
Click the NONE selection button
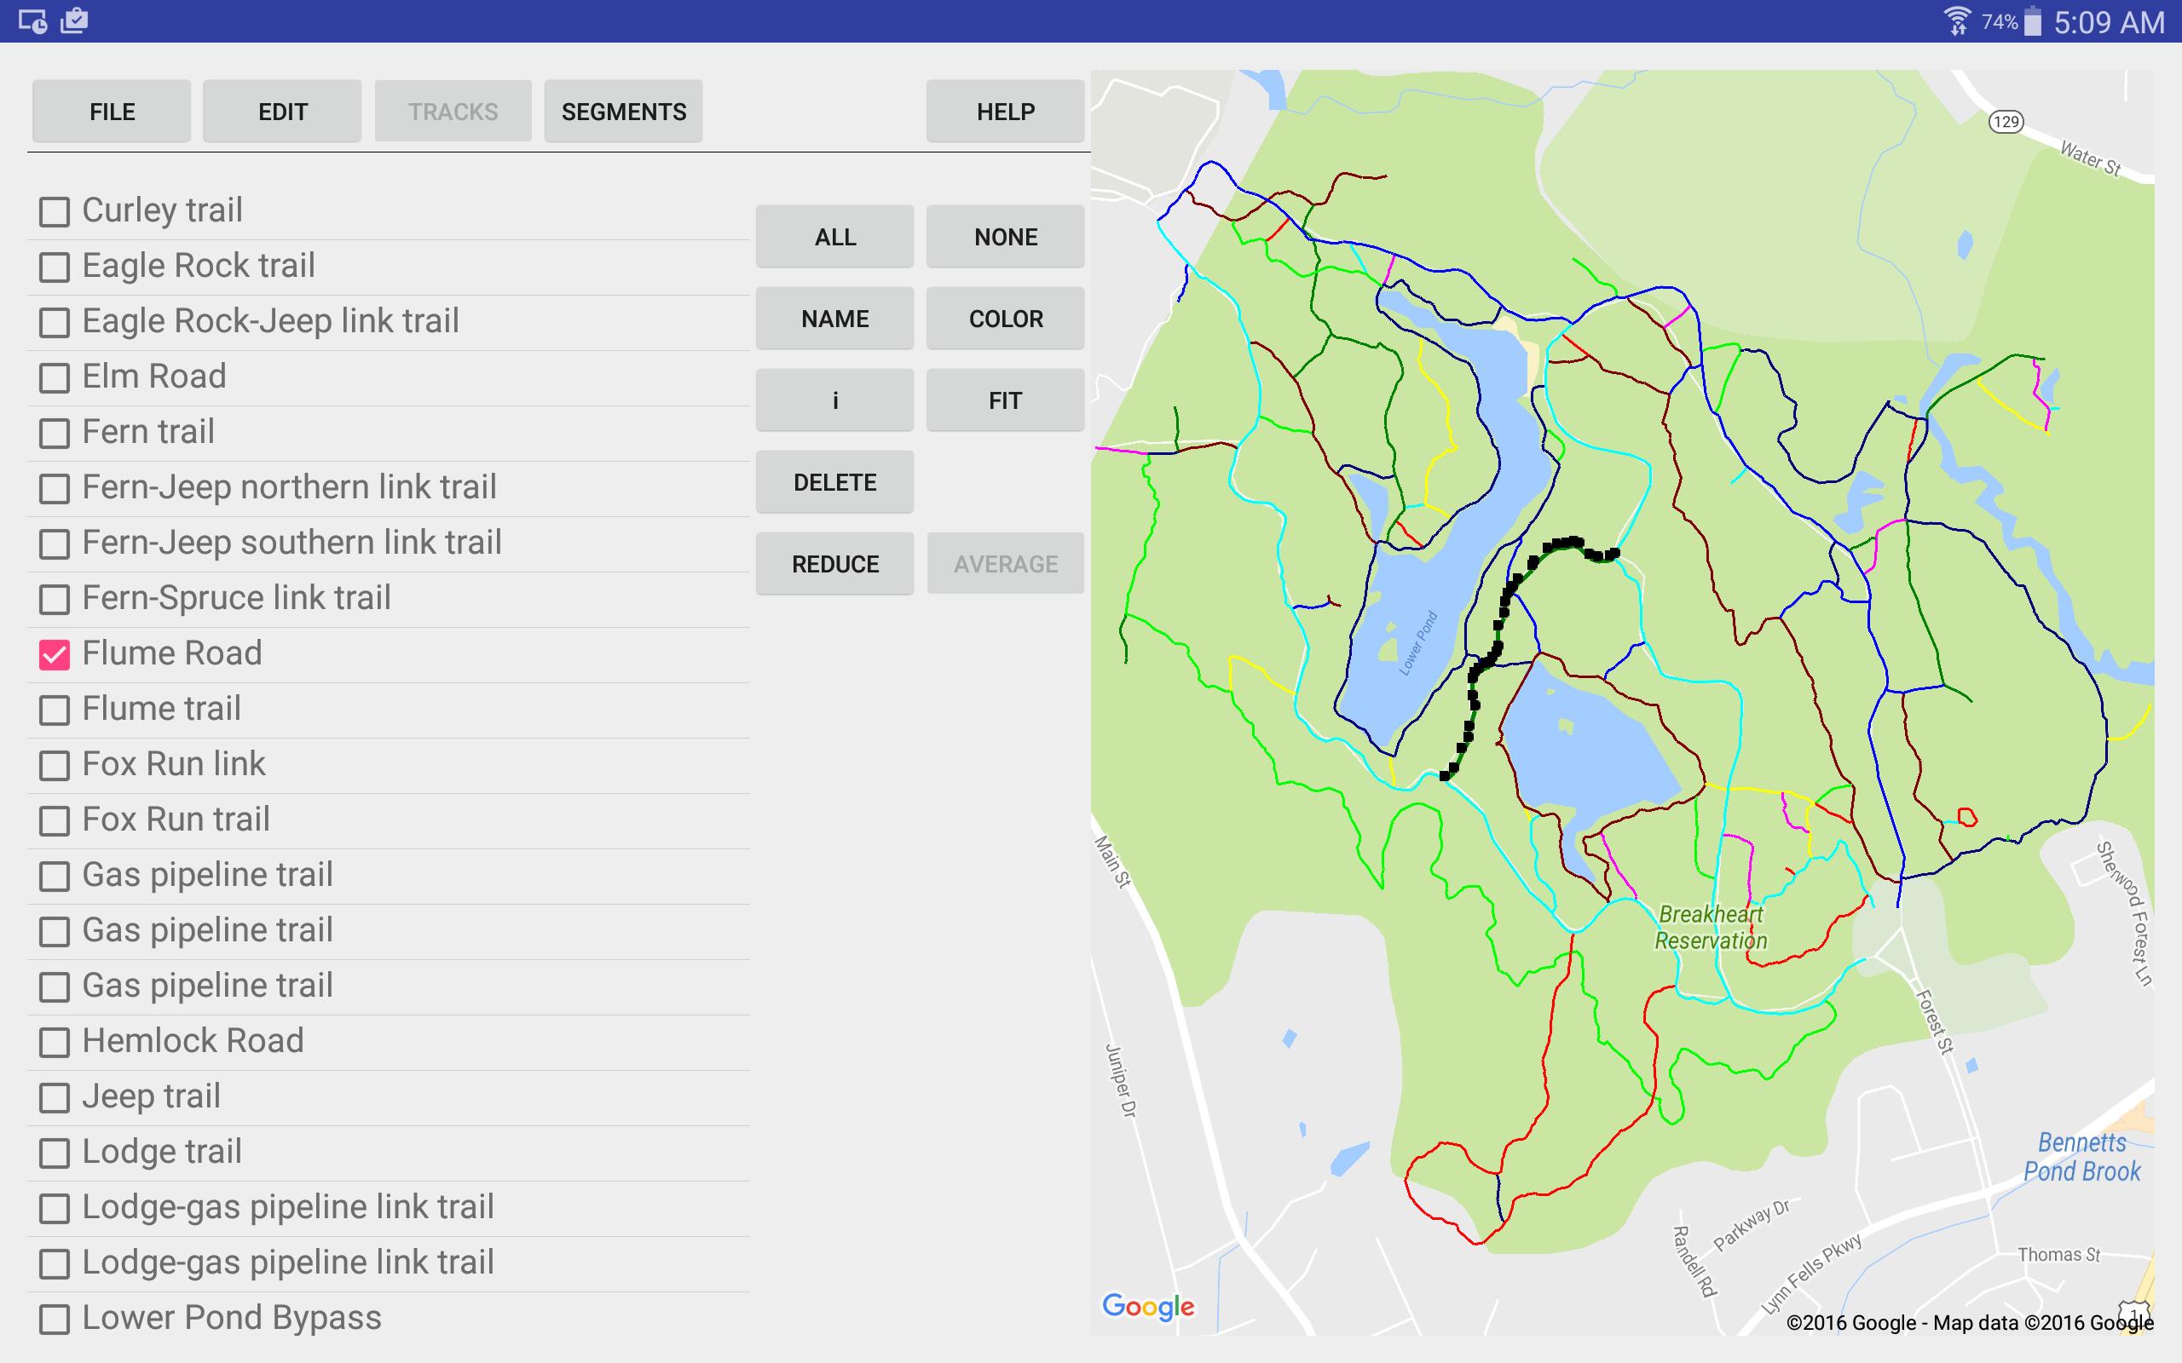click(x=1006, y=236)
